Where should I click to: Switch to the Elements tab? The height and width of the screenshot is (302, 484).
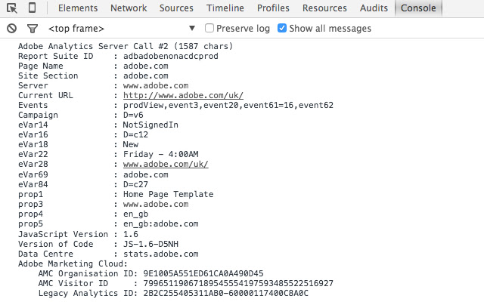coord(76,8)
